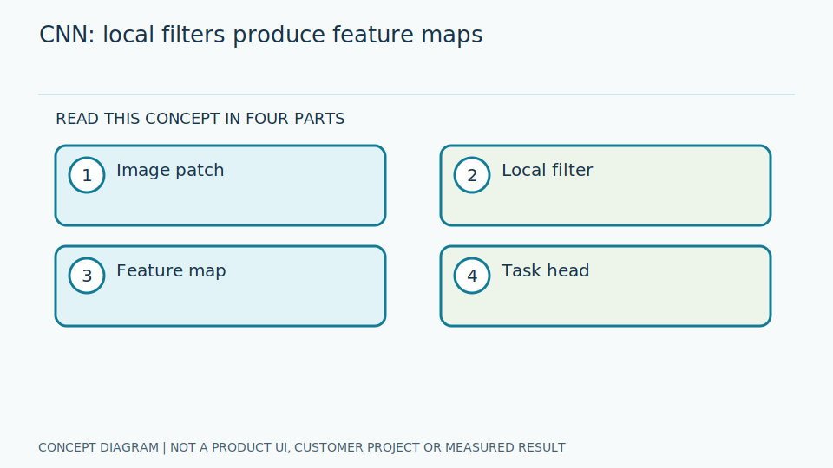
Task: Choose the Task head card
Action: click(606, 286)
